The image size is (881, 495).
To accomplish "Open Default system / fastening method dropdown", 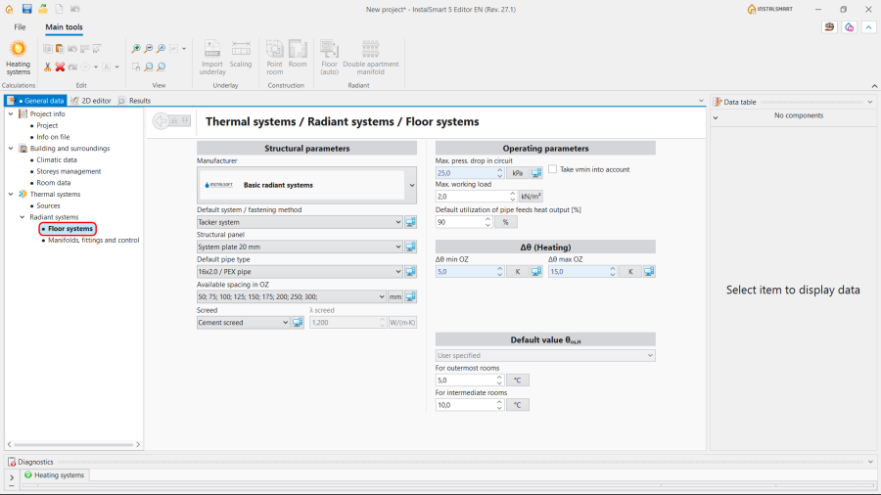I will pos(397,222).
